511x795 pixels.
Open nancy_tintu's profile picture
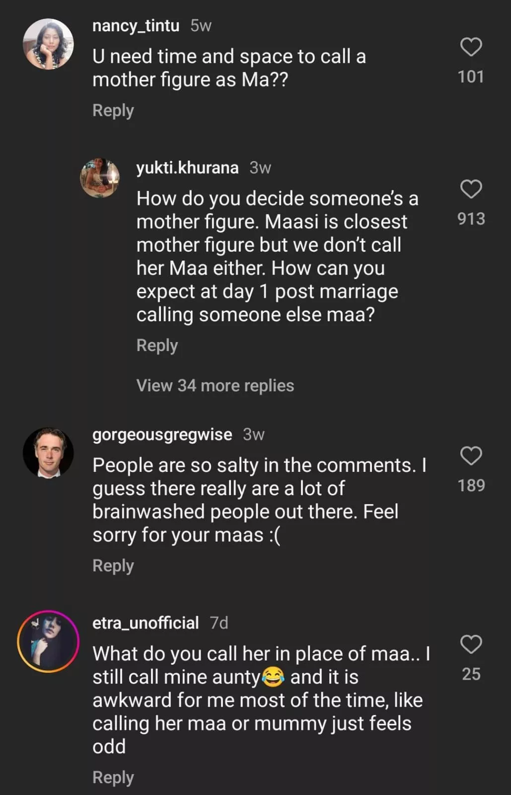(48, 44)
